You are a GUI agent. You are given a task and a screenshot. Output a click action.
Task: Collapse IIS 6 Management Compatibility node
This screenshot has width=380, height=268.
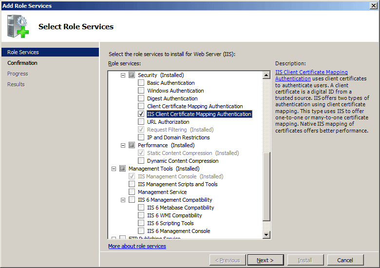pyautogui.click(x=123, y=200)
